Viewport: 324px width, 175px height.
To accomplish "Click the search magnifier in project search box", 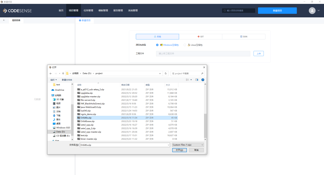I will tap(225, 10).
